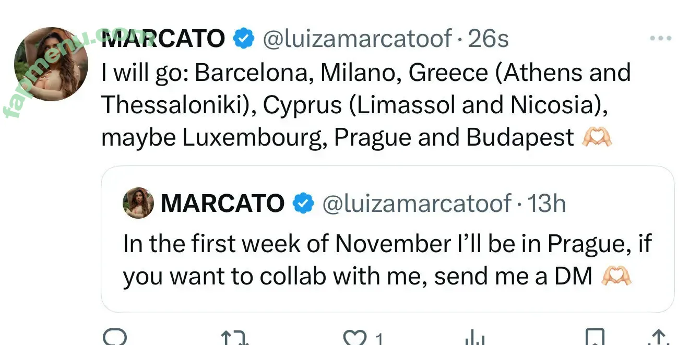This screenshot has height=345, width=689.
Task: Click @luizamarcatoof handle in the quoted tweet
Action: (x=417, y=203)
